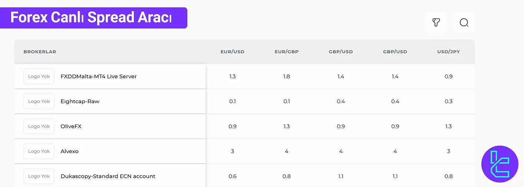
Task: Click the FXDDMalta 'Logo Yok' placeholder
Action: (39, 76)
